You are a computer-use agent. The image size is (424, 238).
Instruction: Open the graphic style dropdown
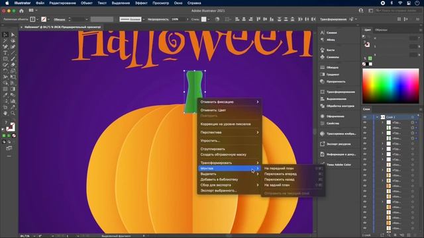click(x=209, y=19)
